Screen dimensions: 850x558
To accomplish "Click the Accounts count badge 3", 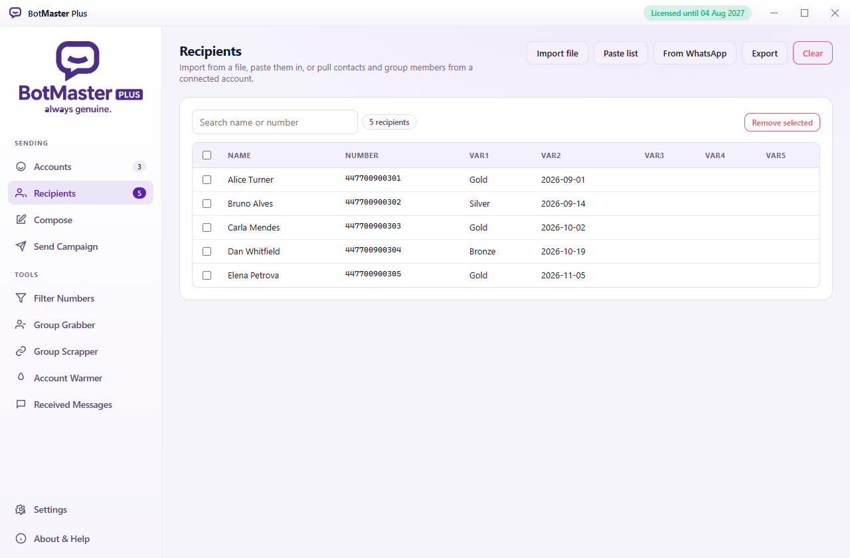I will (x=139, y=167).
